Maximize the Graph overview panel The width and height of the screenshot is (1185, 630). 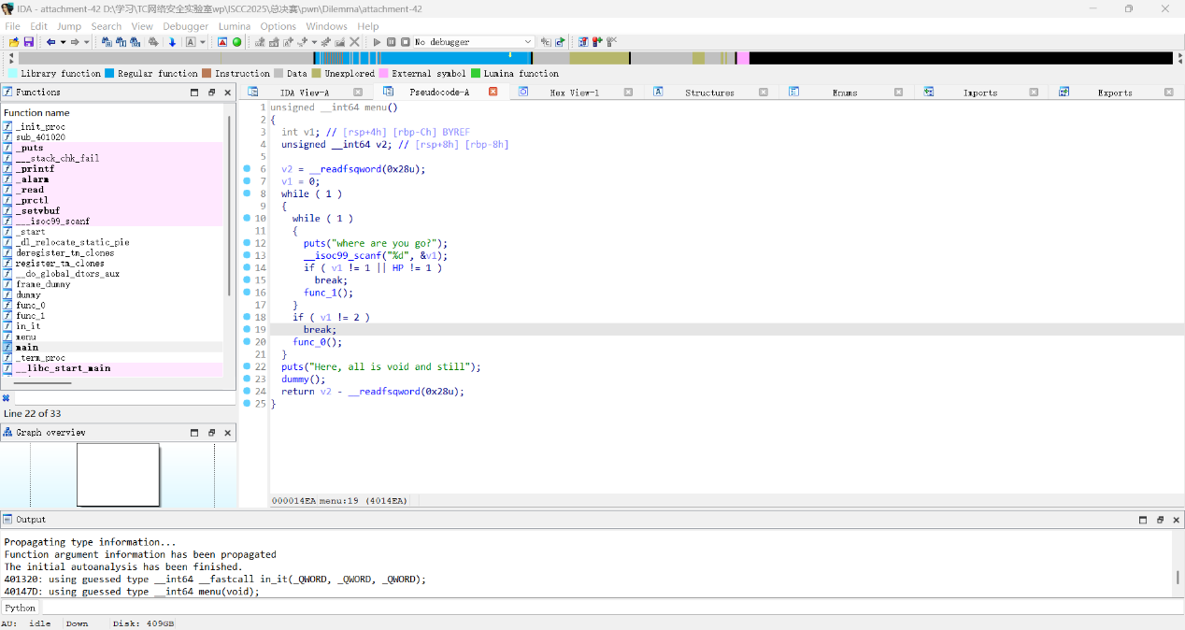pos(194,433)
